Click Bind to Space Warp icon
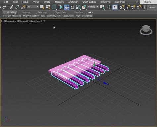The width and height of the screenshot is (157, 127). pyautogui.click(x=23, y=7)
